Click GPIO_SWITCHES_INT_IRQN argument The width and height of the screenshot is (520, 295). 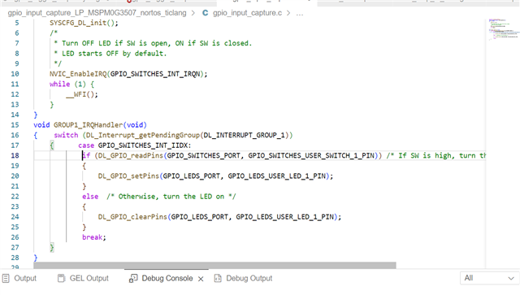point(155,74)
